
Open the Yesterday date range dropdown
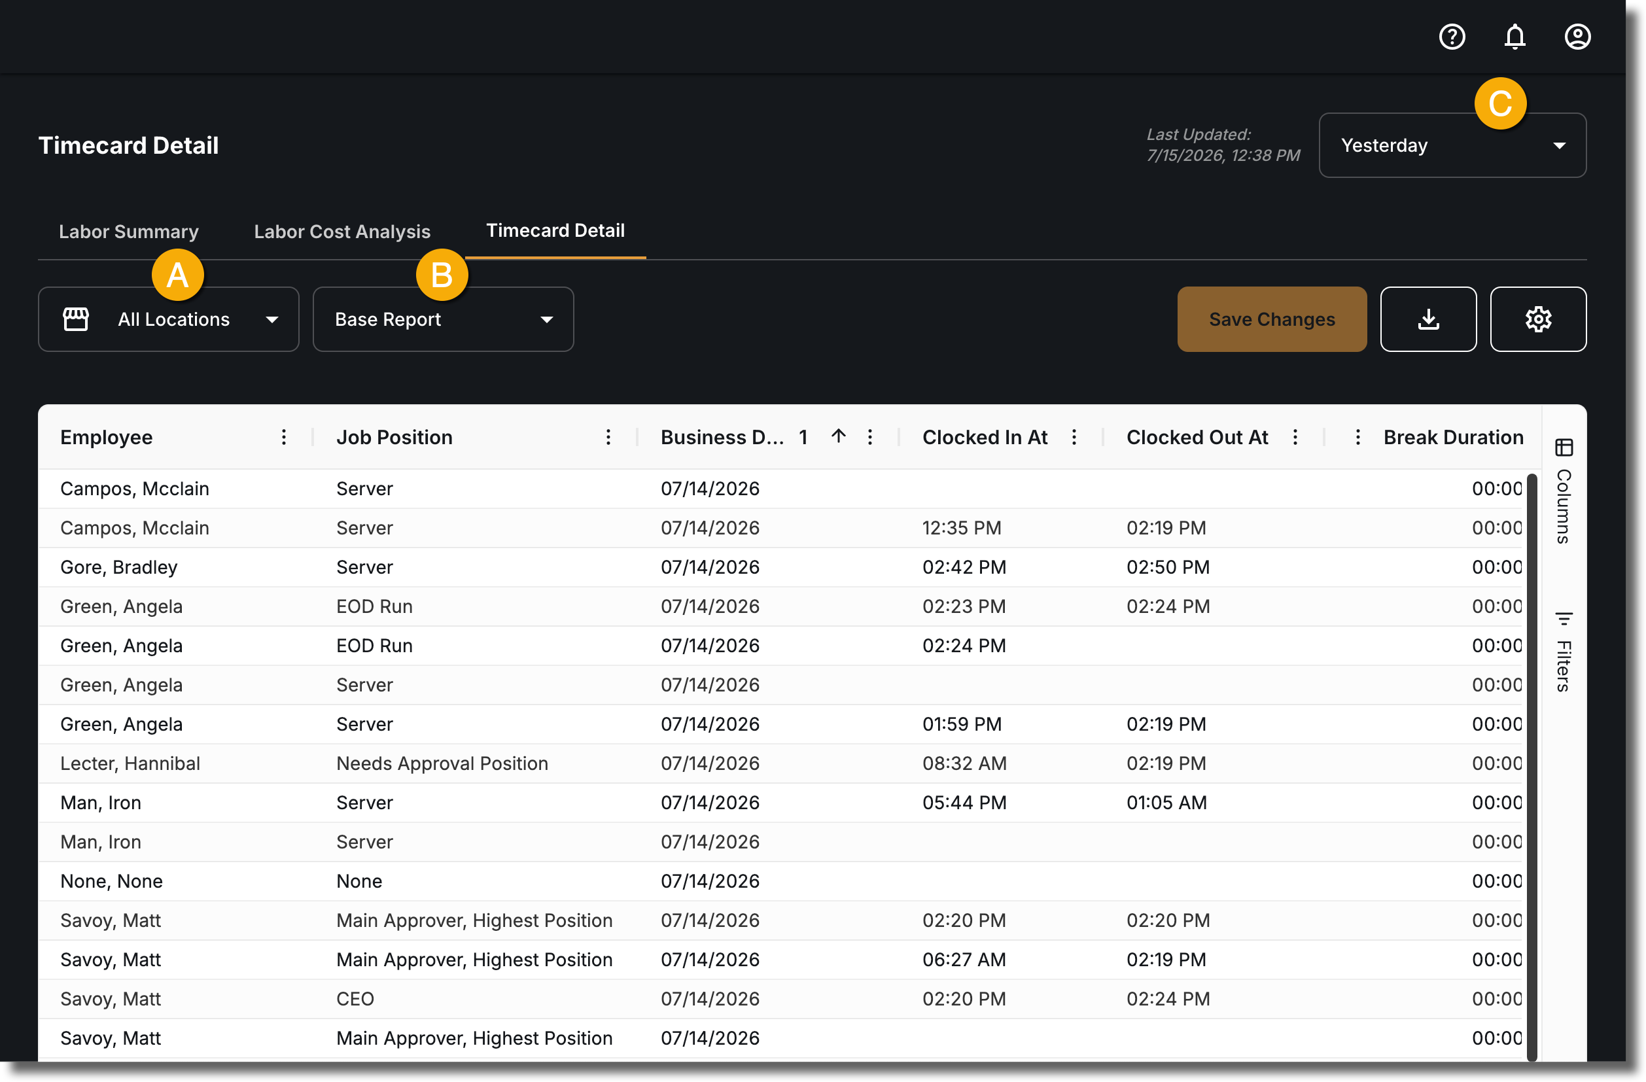pos(1452,145)
